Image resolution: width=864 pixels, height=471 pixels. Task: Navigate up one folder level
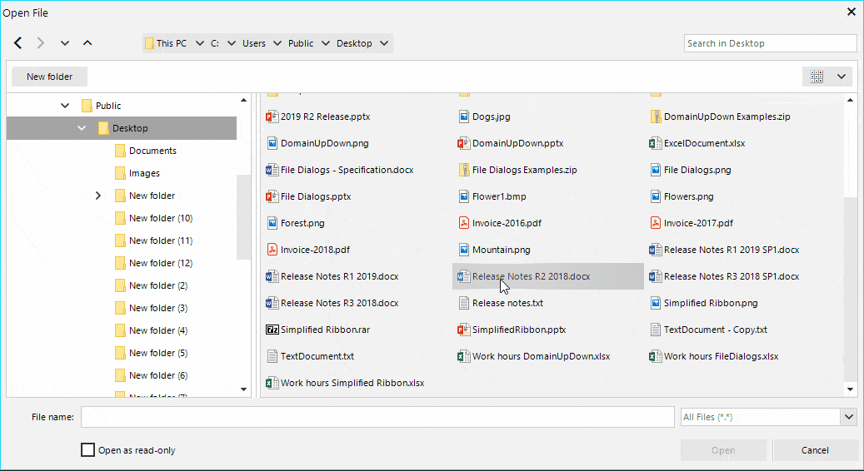(87, 43)
